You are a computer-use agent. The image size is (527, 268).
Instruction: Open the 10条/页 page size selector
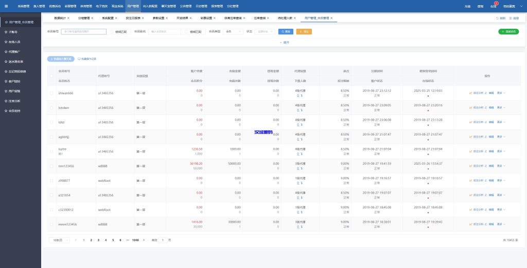(59, 240)
